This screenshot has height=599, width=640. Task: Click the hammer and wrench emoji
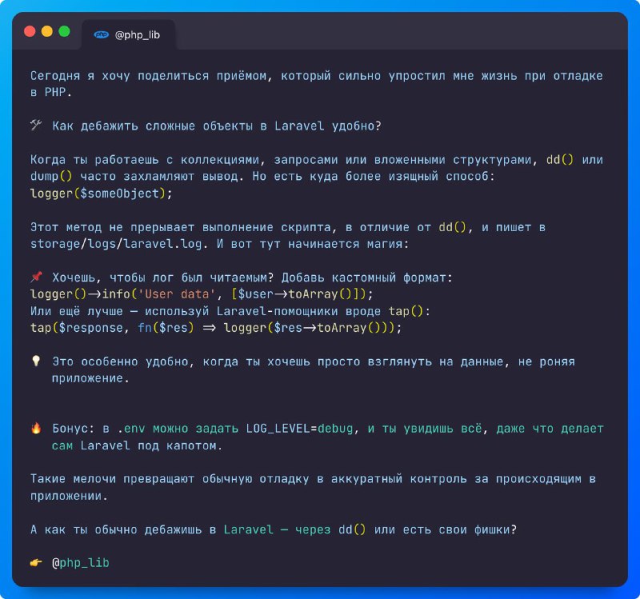coord(36,126)
